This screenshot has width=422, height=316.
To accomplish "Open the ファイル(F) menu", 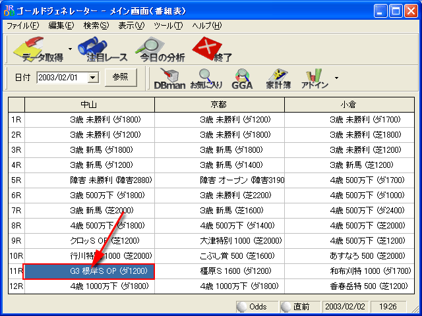I will (22, 26).
